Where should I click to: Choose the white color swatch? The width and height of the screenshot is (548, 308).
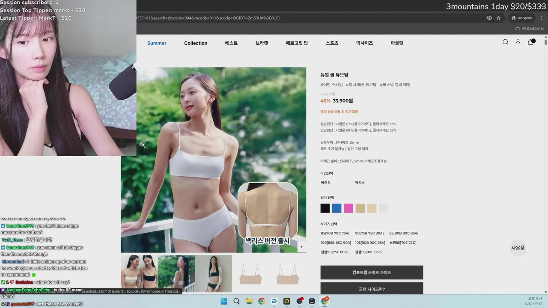coord(384,208)
